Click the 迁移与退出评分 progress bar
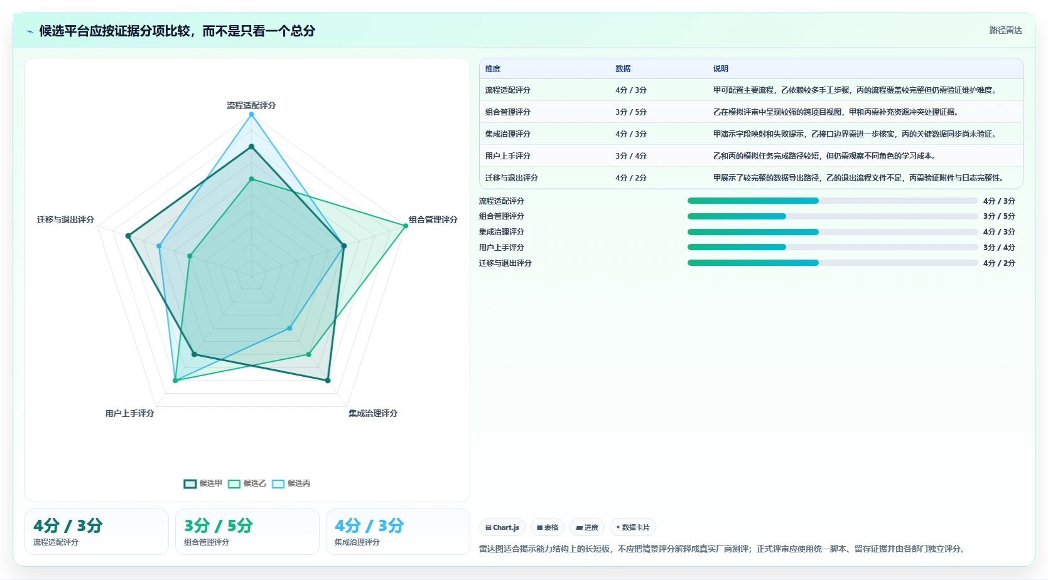Image resolution: width=1048 pixels, height=580 pixels. coord(833,263)
